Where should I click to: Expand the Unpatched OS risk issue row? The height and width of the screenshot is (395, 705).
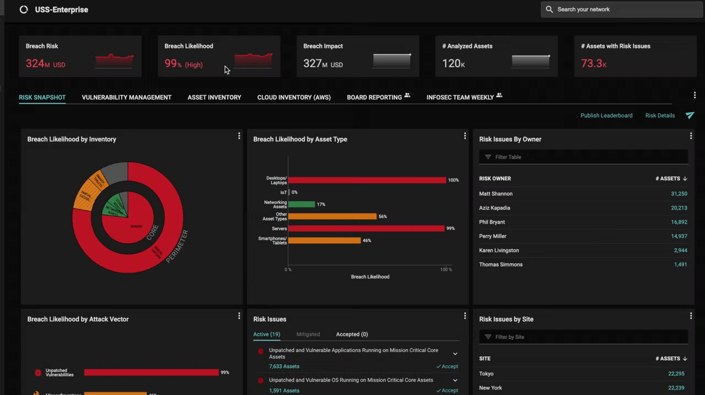click(x=455, y=380)
